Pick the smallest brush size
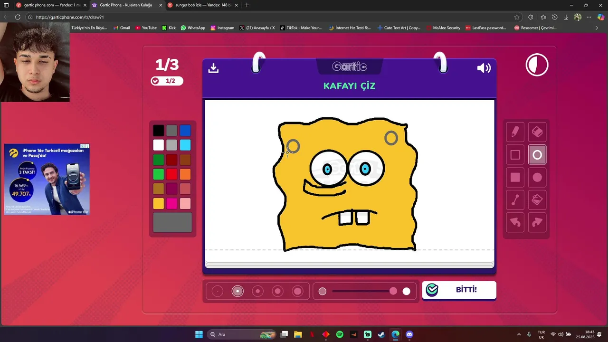The image size is (608, 342). pyautogui.click(x=218, y=291)
